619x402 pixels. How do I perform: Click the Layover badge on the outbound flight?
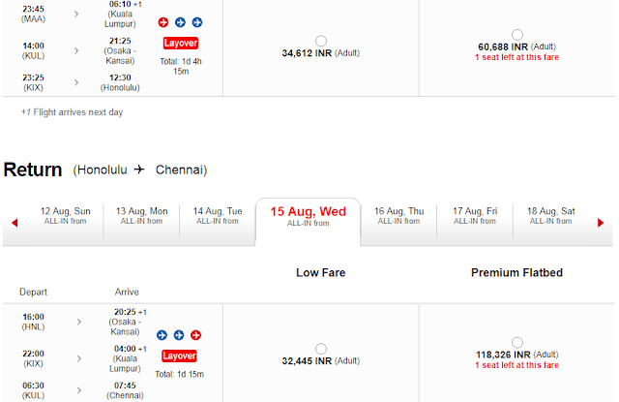181,43
